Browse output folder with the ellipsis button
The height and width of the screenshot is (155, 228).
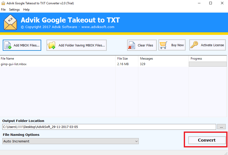coord(221,127)
